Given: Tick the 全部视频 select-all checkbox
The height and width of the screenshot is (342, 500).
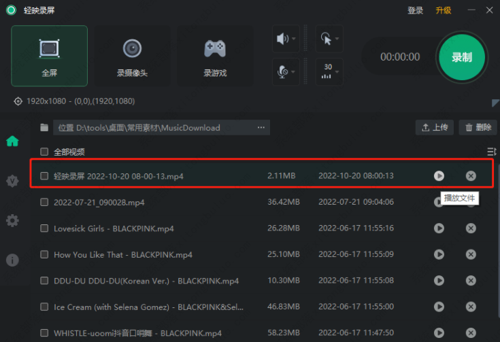Looking at the screenshot, I should 44,152.
